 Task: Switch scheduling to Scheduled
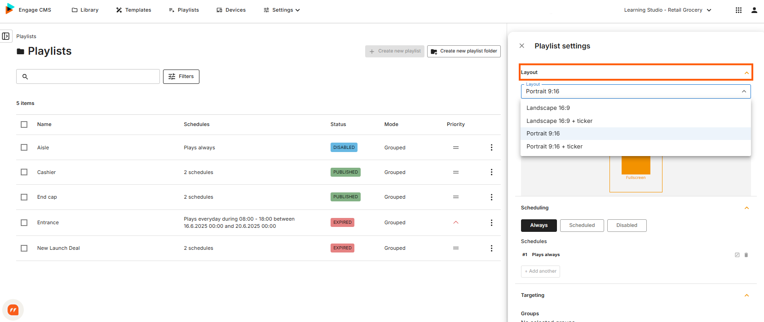click(x=582, y=225)
